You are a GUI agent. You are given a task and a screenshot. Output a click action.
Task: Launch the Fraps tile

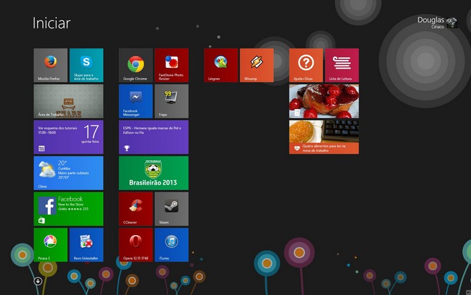(172, 101)
